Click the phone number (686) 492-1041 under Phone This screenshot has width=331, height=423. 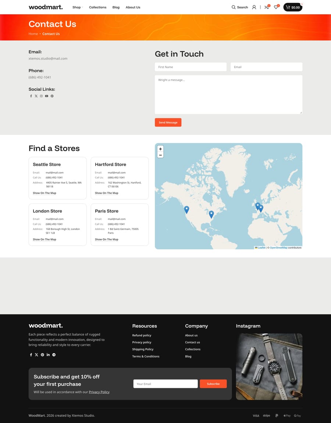point(40,77)
